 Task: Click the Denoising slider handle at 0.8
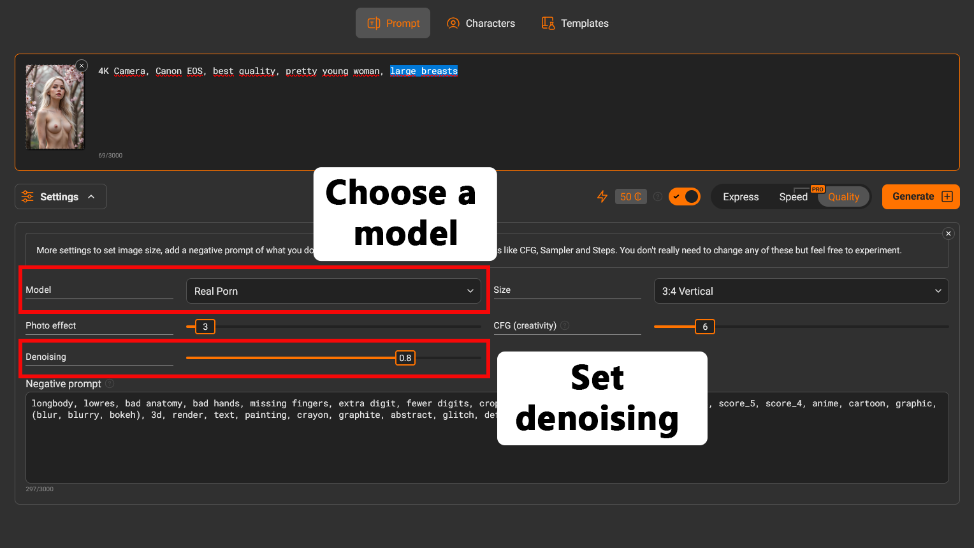tap(405, 358)
